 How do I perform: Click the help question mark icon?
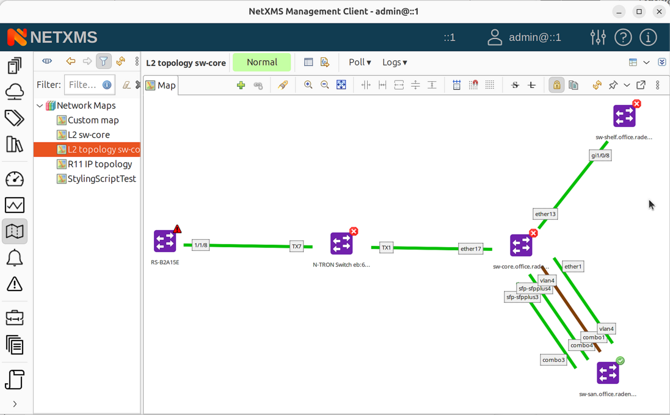tap(623, 37)
